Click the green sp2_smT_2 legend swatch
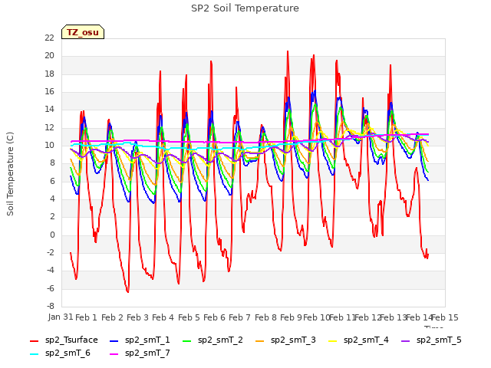Viewport: 491px width, 368px height. [x=187, y=340]
